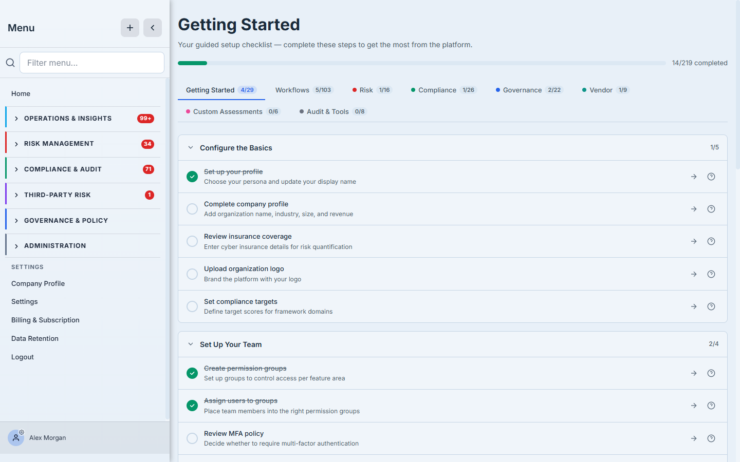Expand Risk Management menu section
The width and height of the screenshot is (740, 462).
(x=83, y=144)
